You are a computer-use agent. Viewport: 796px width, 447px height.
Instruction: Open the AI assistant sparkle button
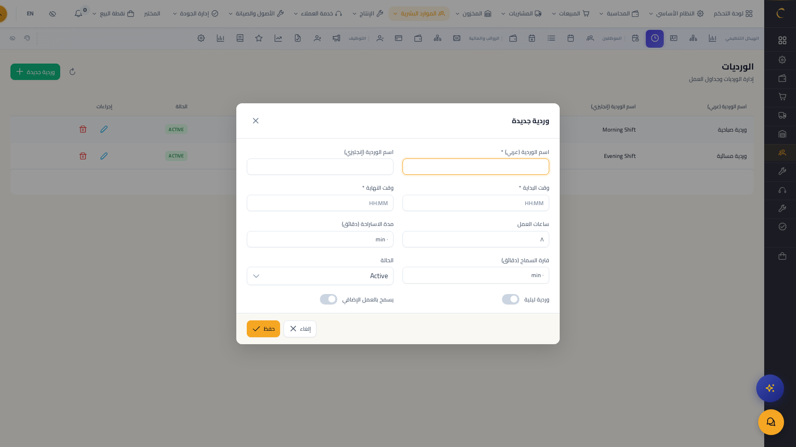click(x=770, y=388)
